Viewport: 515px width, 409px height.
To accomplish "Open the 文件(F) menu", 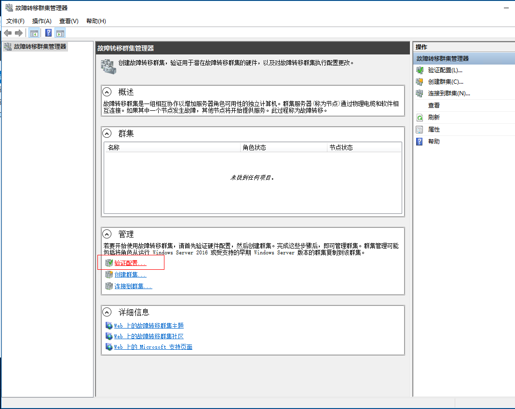I will coord(15,21).
